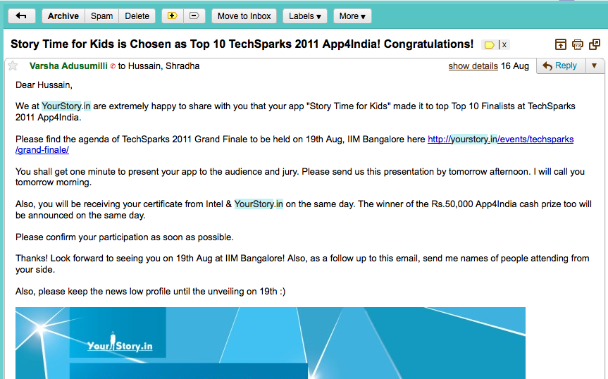
Task: Open the More actions dropdown
Action: click(352, 16)
